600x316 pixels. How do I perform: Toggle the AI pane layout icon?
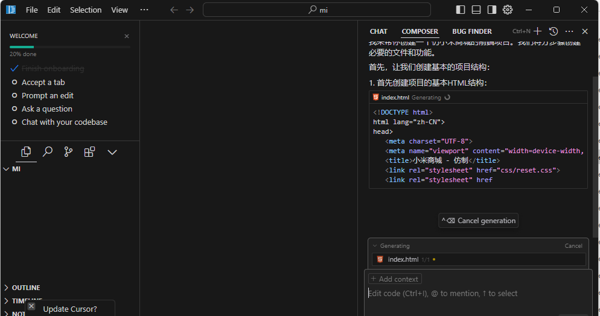coord(492,10)
